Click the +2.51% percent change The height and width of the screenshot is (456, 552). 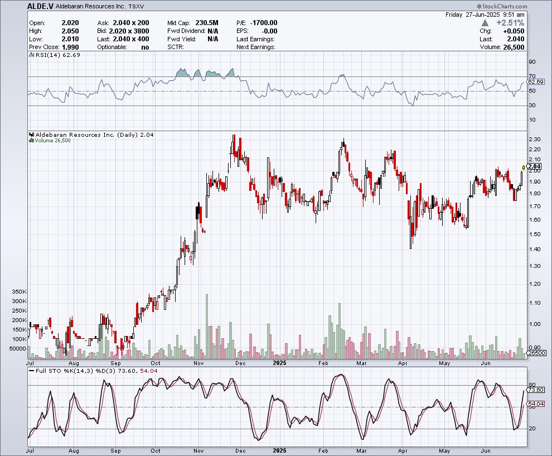coord(510,23)
